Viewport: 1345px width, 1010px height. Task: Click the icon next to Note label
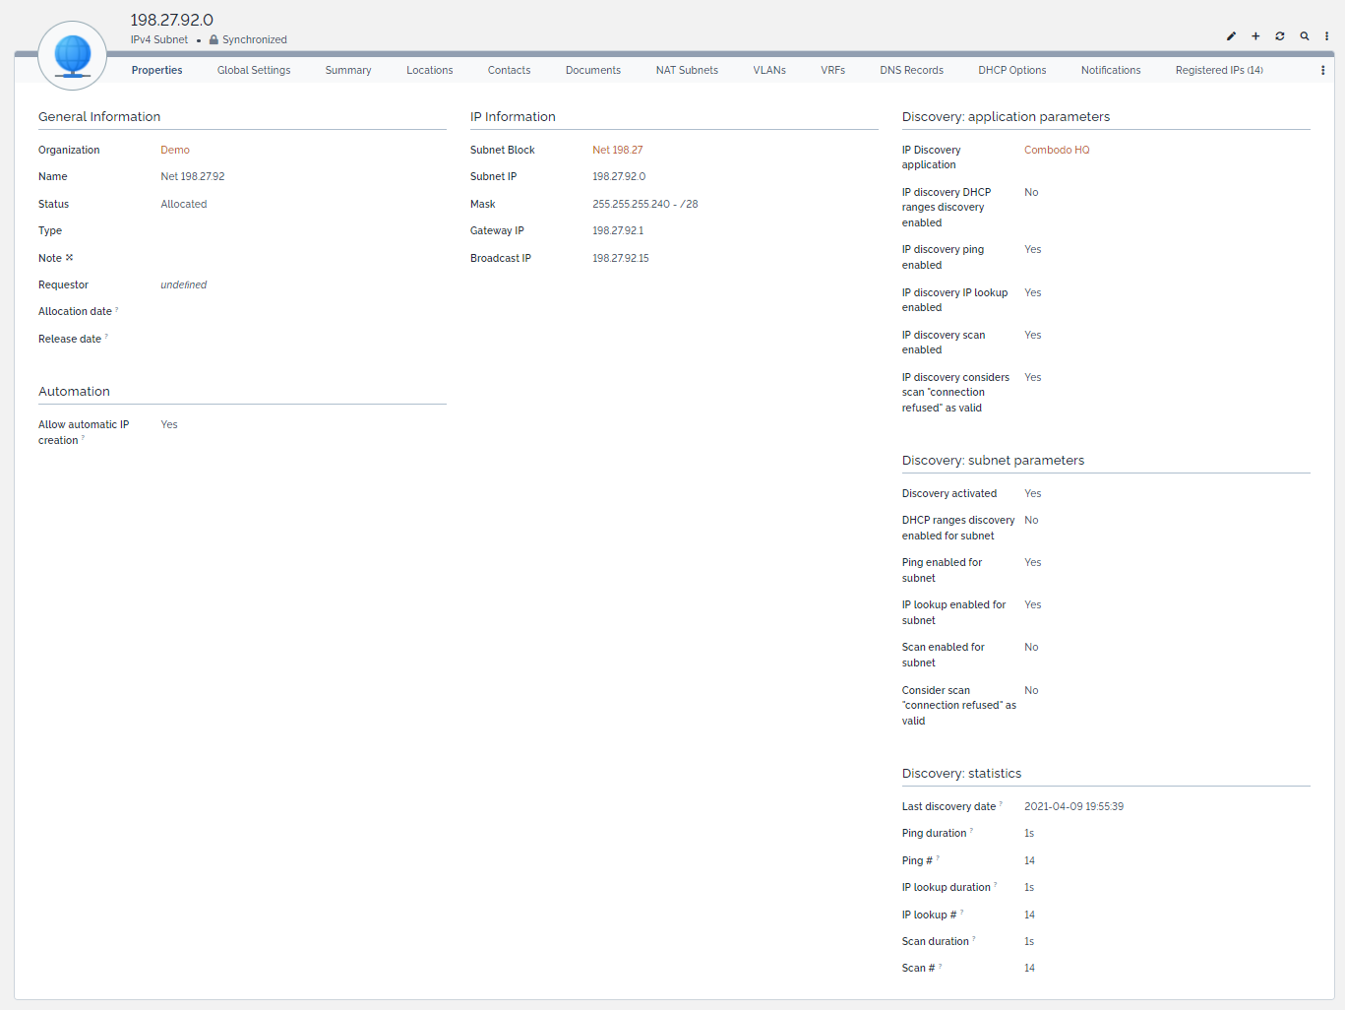(x=70, y=258)
